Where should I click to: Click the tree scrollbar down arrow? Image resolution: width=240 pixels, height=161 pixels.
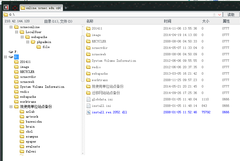point(83,153)
